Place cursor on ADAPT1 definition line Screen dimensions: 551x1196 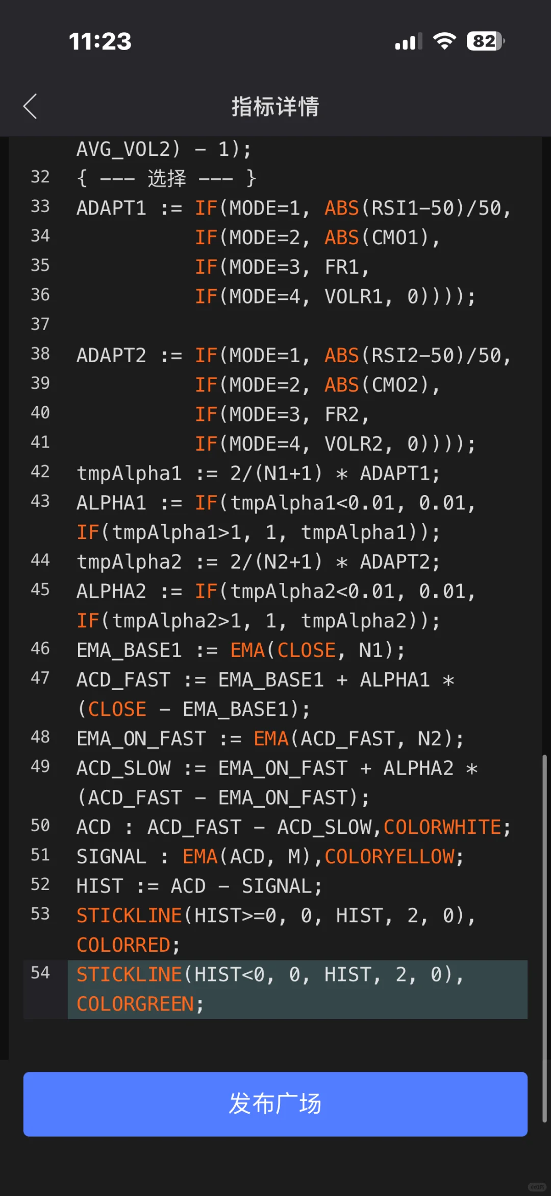click(294, 208)
